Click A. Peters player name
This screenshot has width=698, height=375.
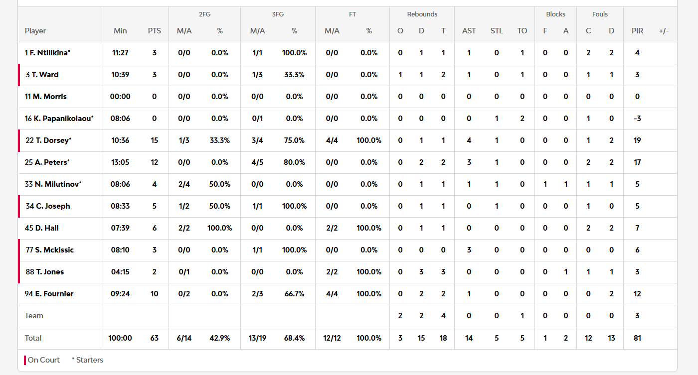(x=51, y=162)
